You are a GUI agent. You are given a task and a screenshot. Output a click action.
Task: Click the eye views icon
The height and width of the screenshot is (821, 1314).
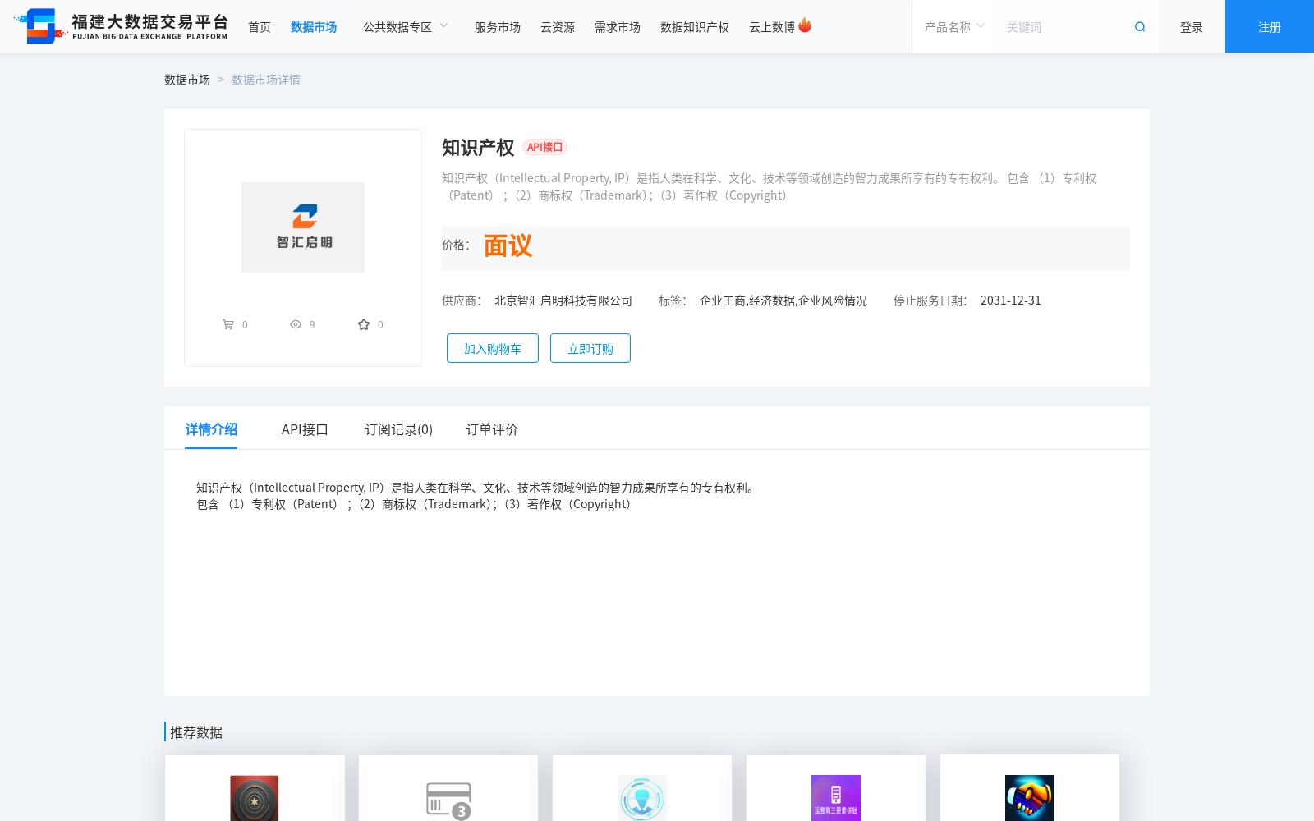pos(296,324)
